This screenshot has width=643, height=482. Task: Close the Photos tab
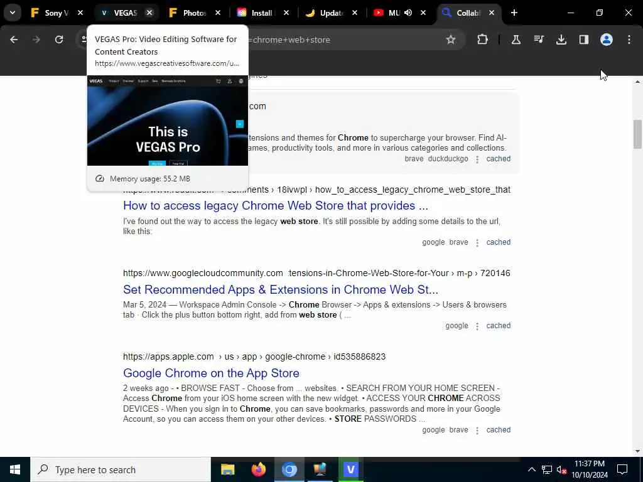tap(218, 13)
